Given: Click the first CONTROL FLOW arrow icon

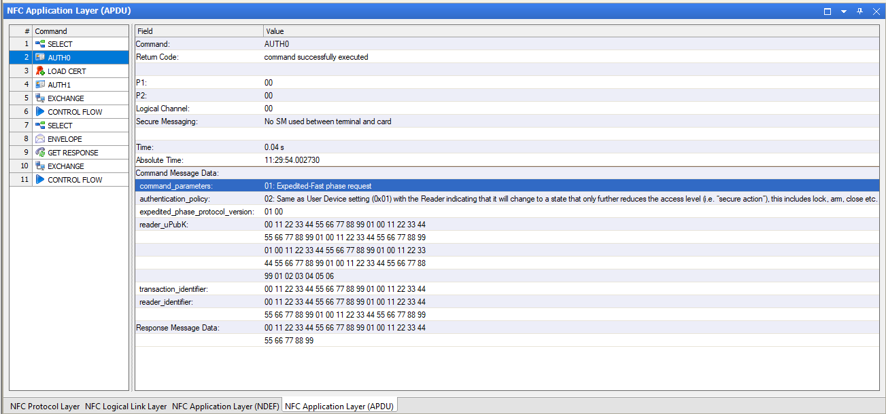Looking at the screenshot, I should coord(40,112).
